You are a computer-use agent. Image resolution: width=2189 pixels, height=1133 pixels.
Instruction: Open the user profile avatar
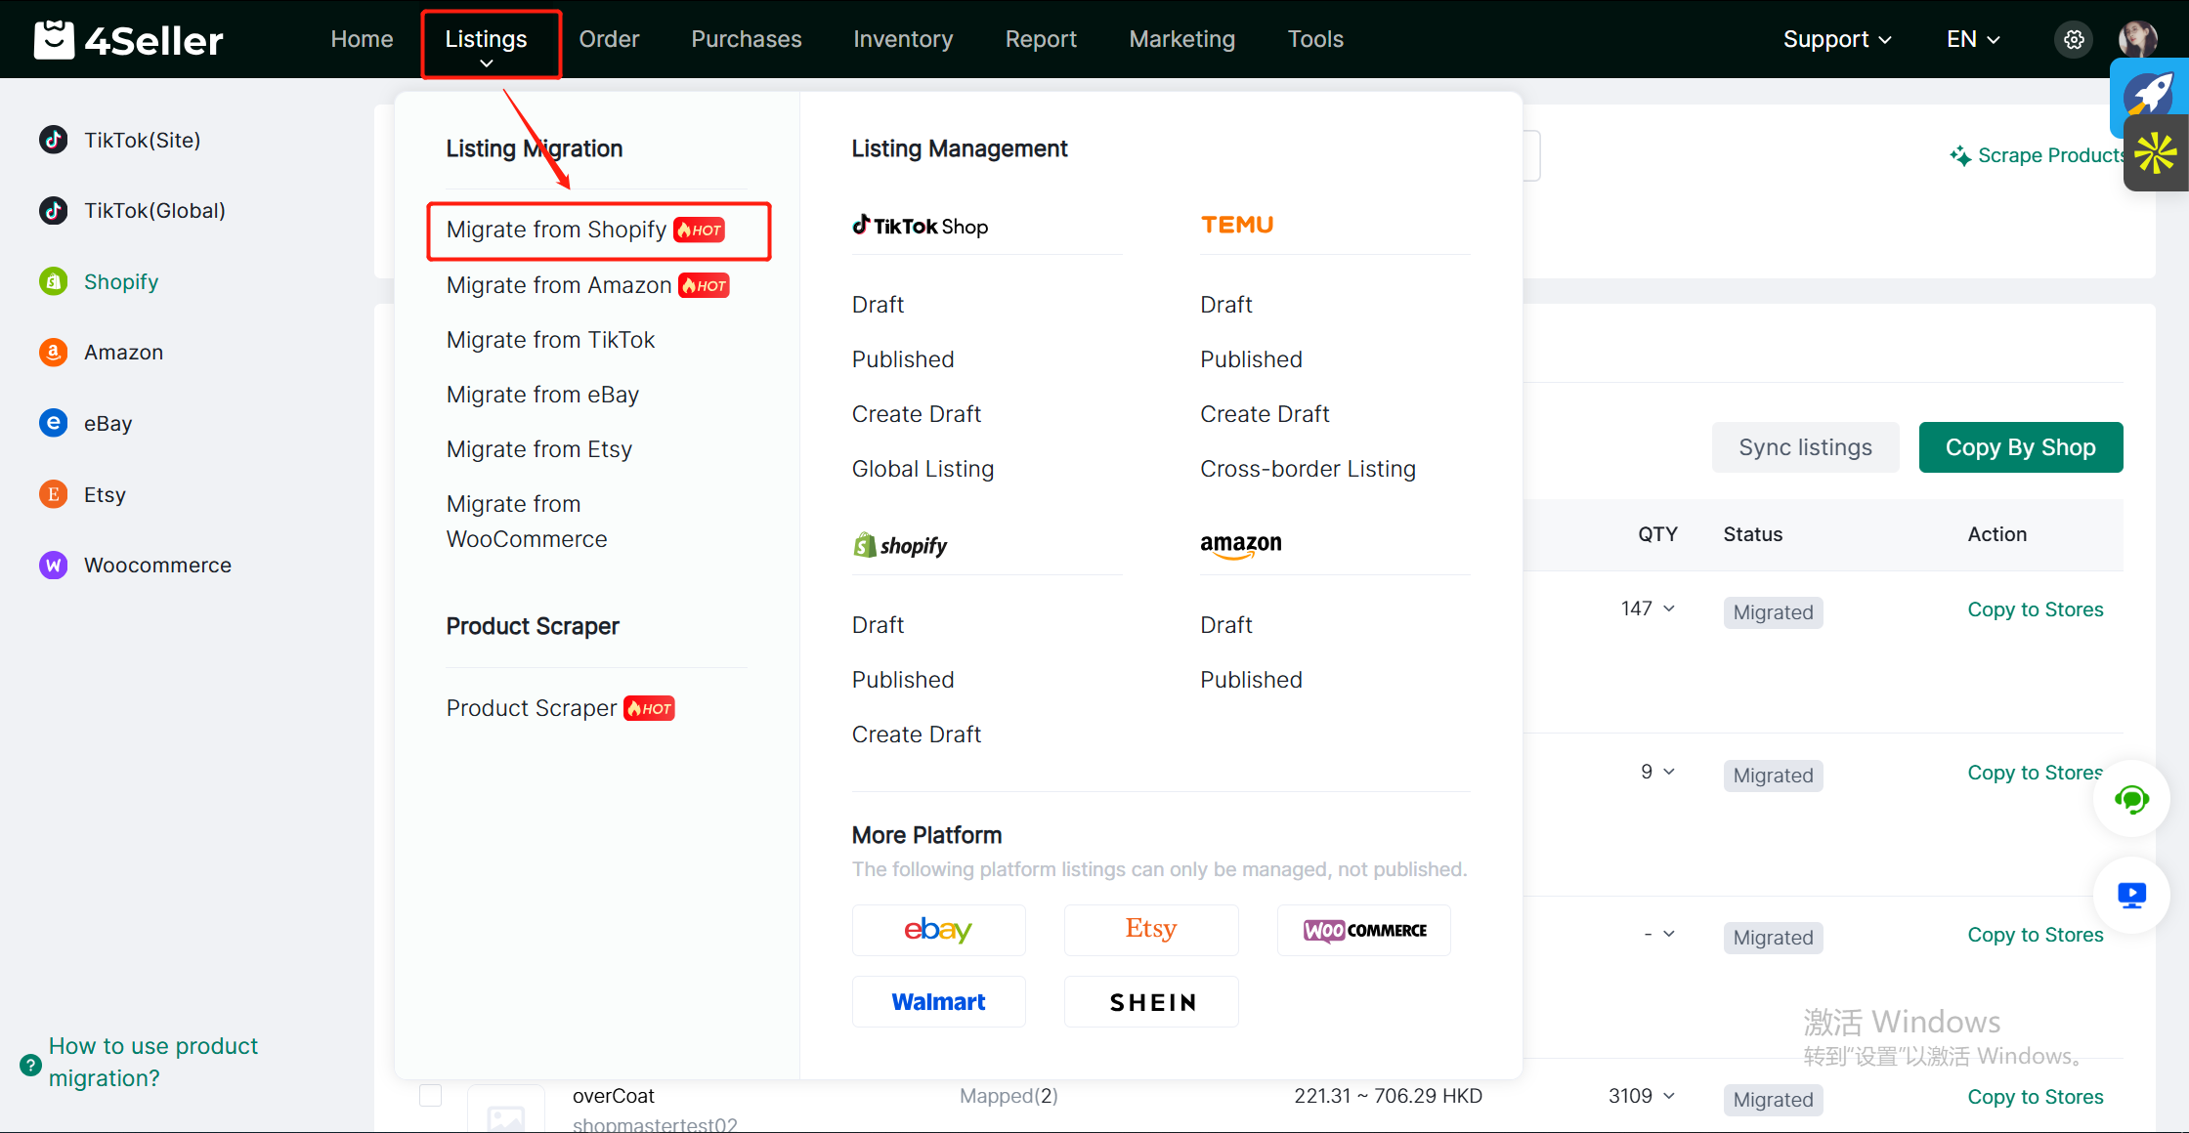(2137, 39)
